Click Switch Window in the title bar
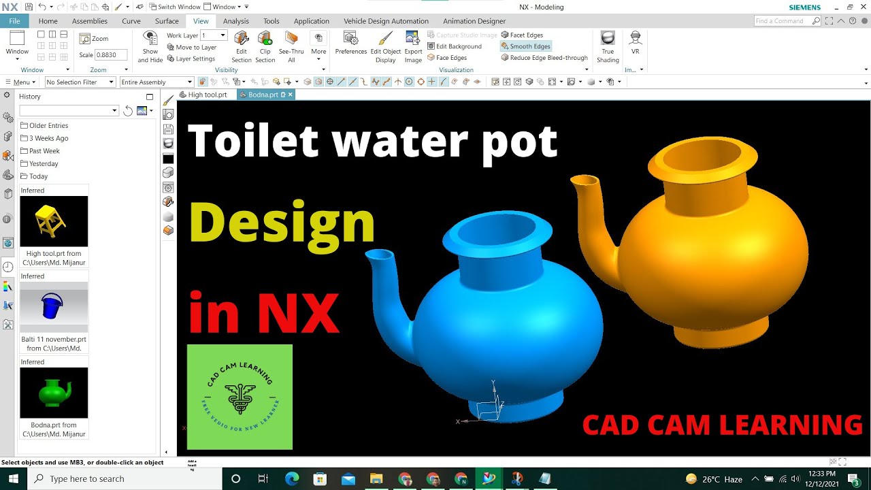Image resolution: width=871 pixels, height=490 pixels. 174,7
